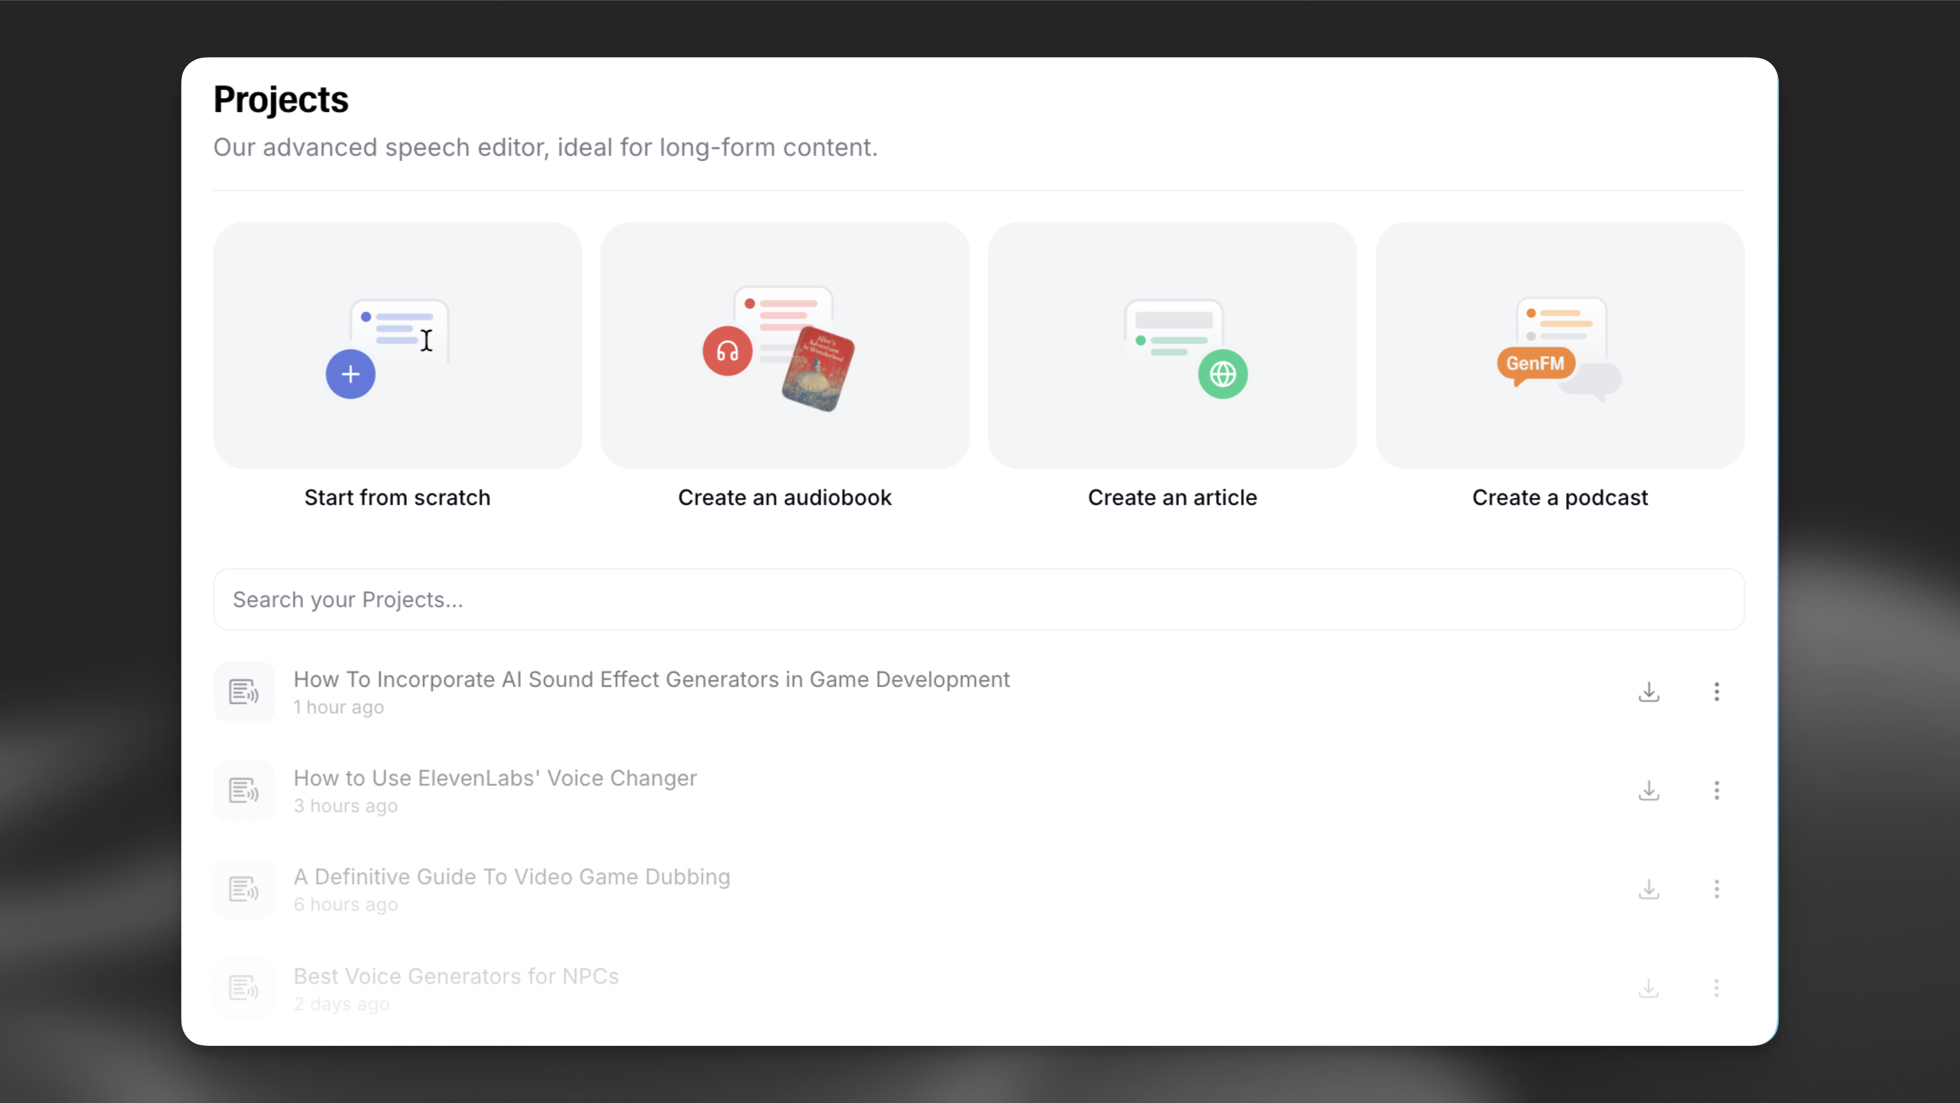
Task: Select the Create a podcast card
Action: click(x=1560, y=346)
